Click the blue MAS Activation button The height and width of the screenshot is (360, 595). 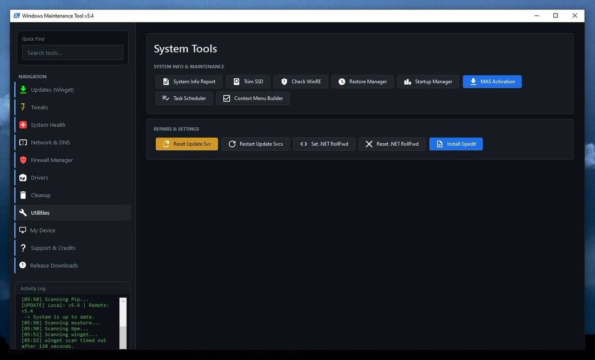(x=492, y=81)
